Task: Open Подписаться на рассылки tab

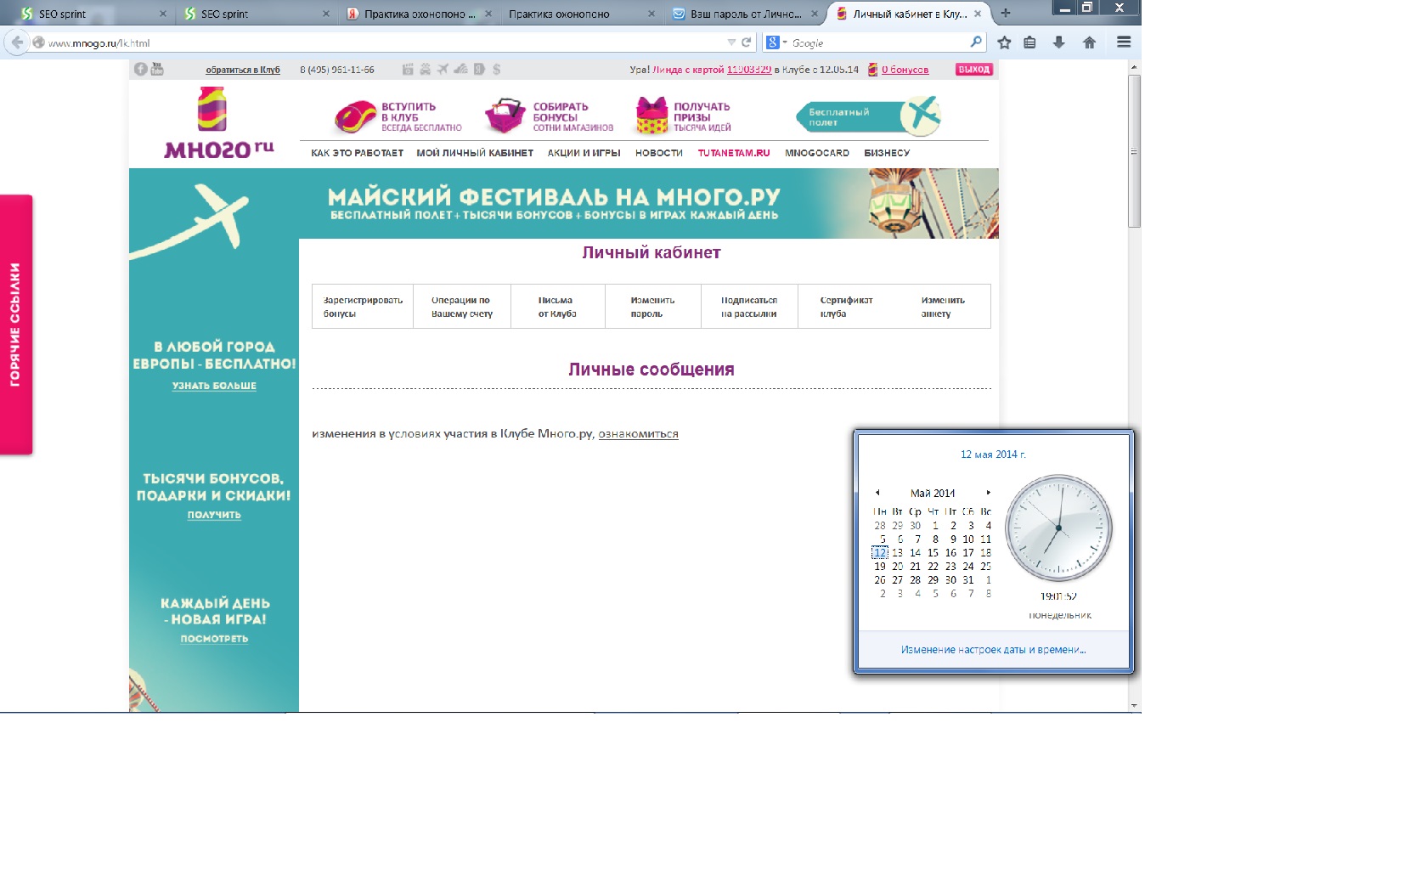Action: (749, 307)
